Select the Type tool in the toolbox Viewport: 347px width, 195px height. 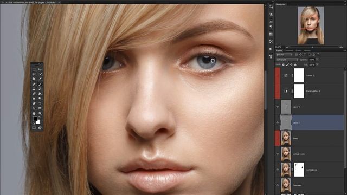tap(40, 103)
